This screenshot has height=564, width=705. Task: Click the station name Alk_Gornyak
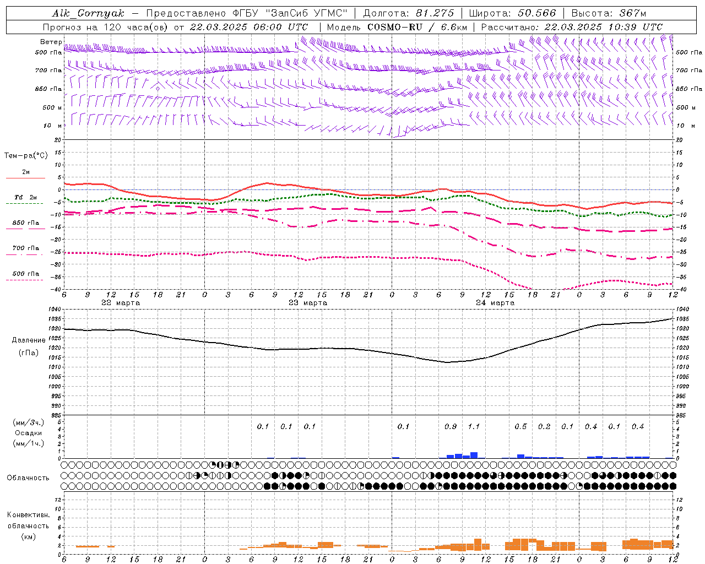pos(88,13)
